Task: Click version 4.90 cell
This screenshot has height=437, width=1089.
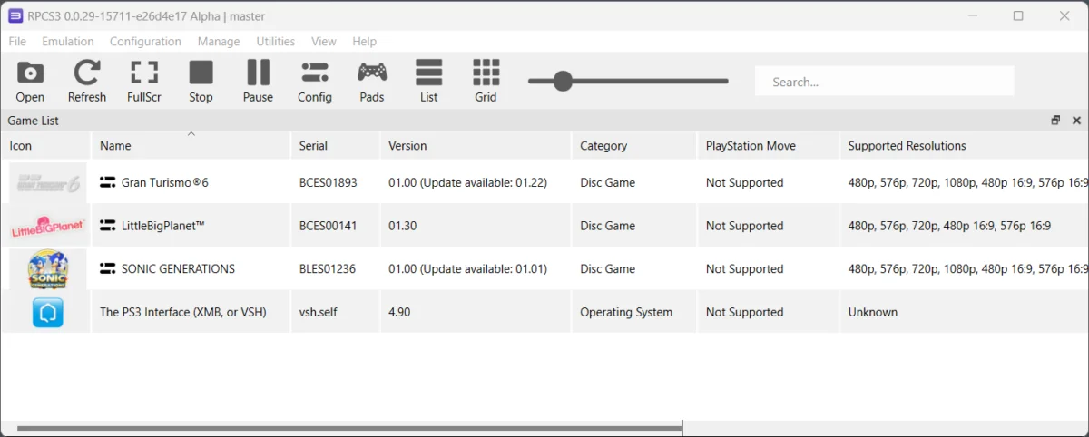Action: click(476, 312)
